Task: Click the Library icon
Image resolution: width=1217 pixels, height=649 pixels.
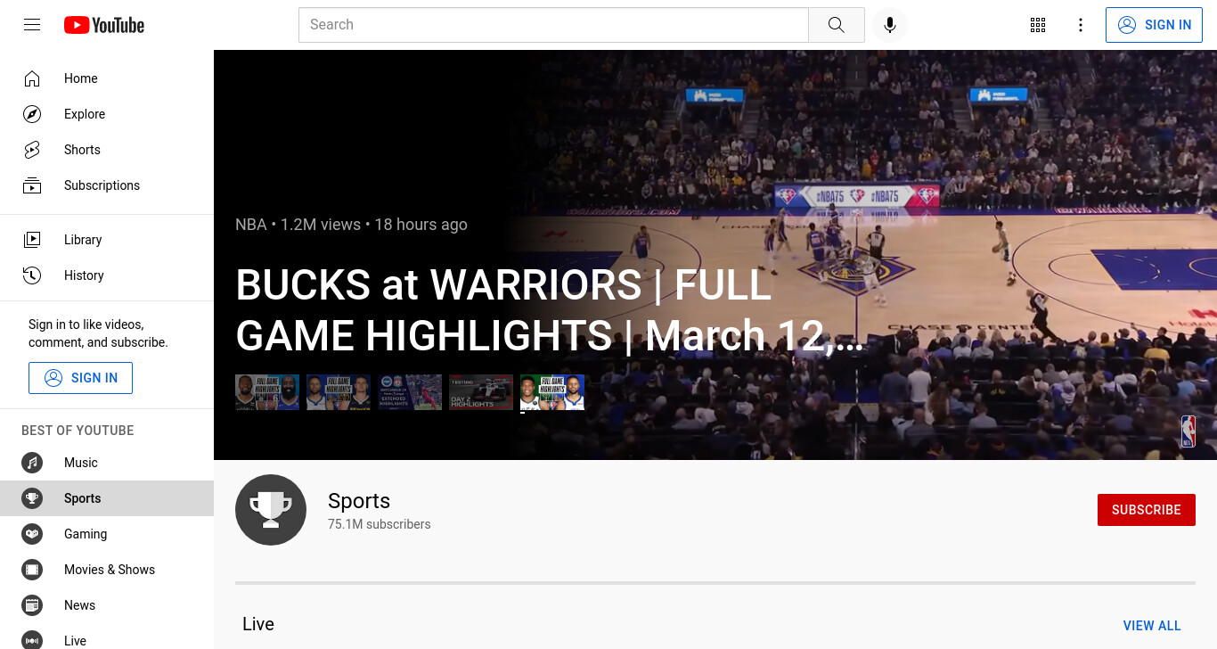Action: [32, 240]
